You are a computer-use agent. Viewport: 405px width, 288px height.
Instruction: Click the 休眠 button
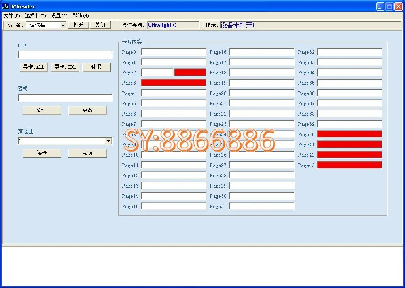[x=97, y=67]
